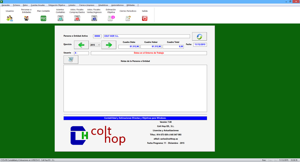Image resolution: width=300 pixels, height=162 pixels.
Task: Open the Cierres e Impresos menu
Action: [x=87, y=5]
